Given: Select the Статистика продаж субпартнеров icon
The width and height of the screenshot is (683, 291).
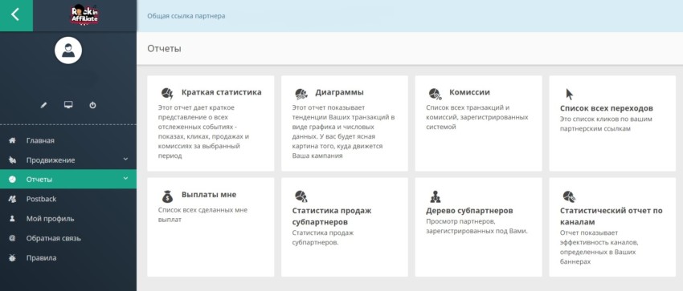Looking at the screenshot, I should pyautogui.click(x=301, y=196).
